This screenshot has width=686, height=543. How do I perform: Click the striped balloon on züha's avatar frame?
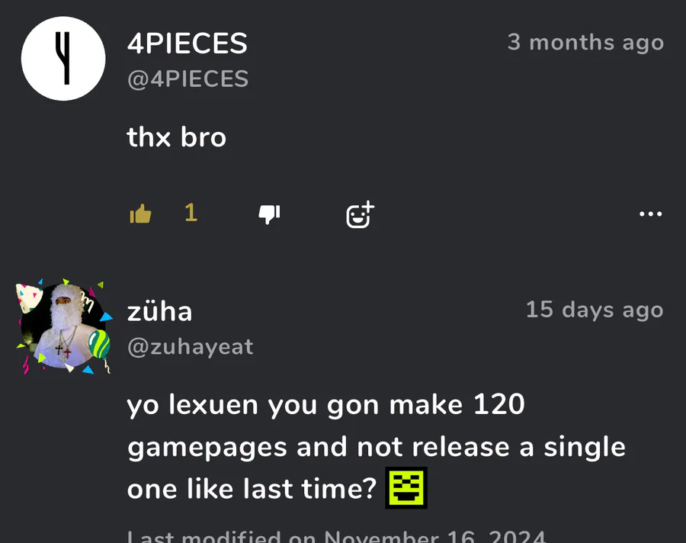click(99, 345)
